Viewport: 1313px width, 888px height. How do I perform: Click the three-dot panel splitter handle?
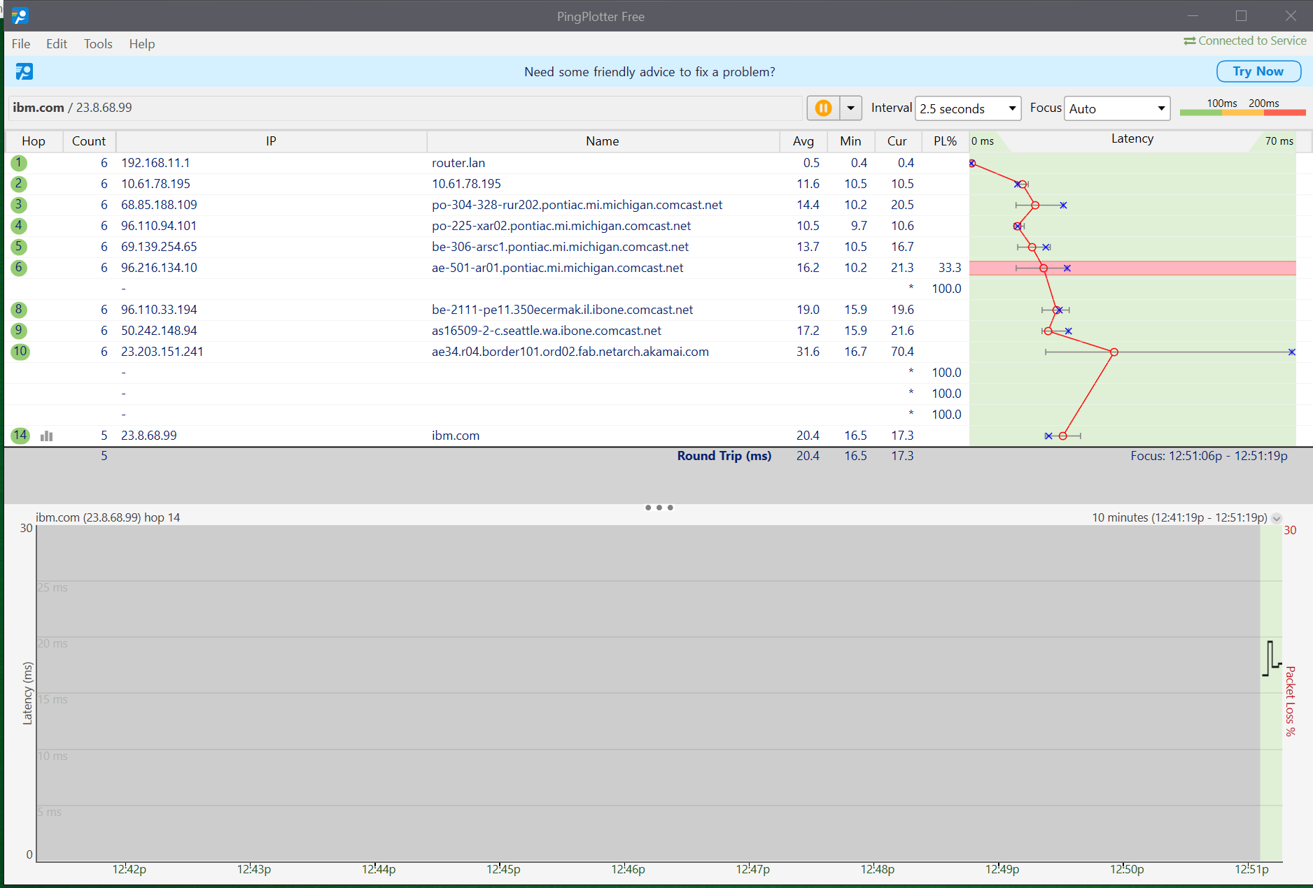659,508
